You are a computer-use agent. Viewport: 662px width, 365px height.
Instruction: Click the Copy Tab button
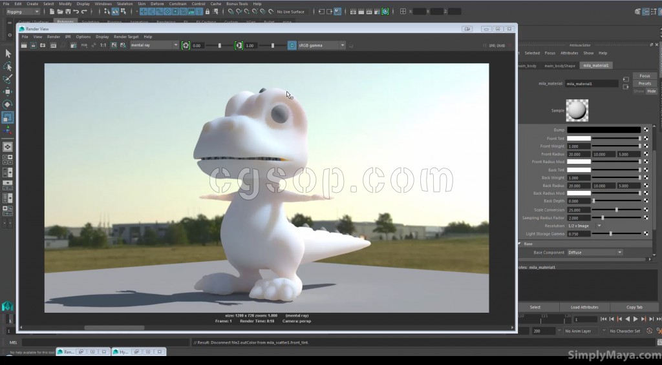click(634, 307)
